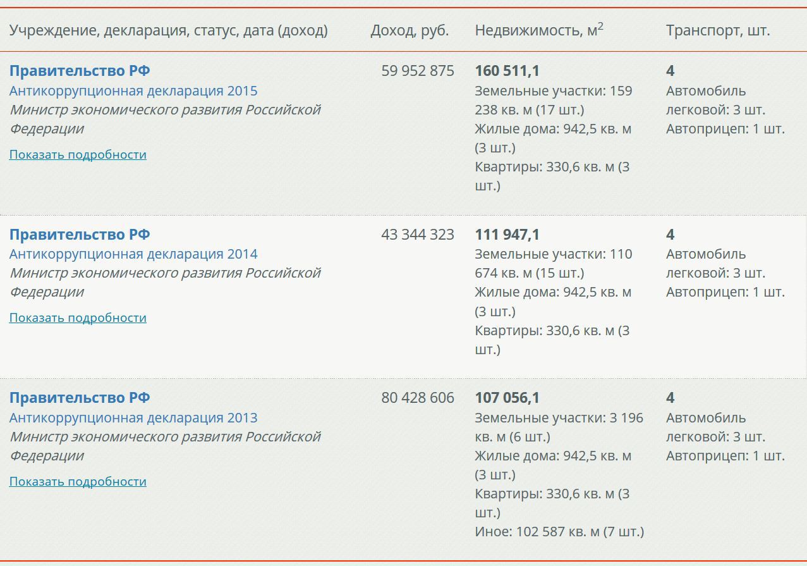Select the real estate total 160 511,1
Screen dimensions: 807x566
tap(507, 71)
